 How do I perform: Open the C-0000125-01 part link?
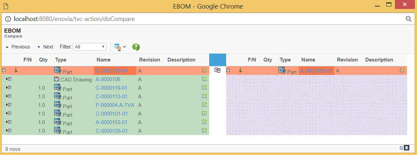(x=112, y=131)
